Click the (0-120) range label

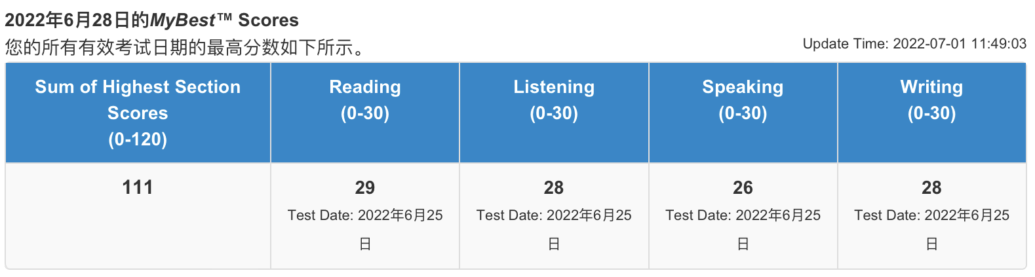pos(138,139)
